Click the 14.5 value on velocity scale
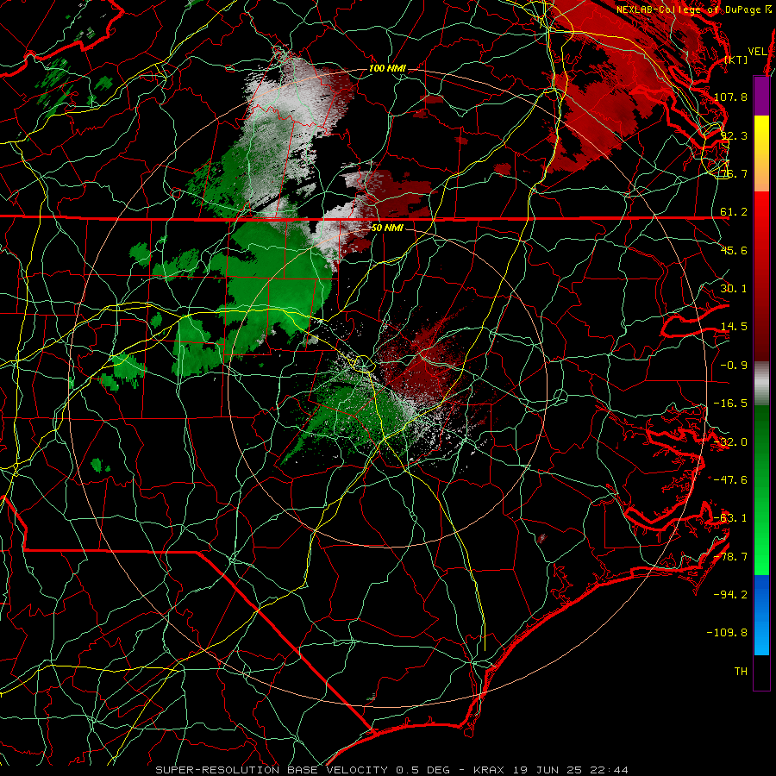This screenshot has height=776, width=776. click(x=734, y=327)
